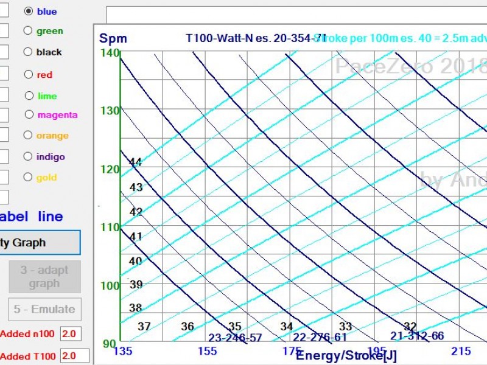
Task: Switch line color to lime
Action: pos(29,96)
